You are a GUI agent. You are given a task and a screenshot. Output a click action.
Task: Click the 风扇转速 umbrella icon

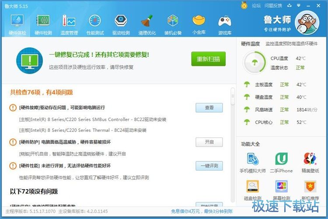pos(247,109)
